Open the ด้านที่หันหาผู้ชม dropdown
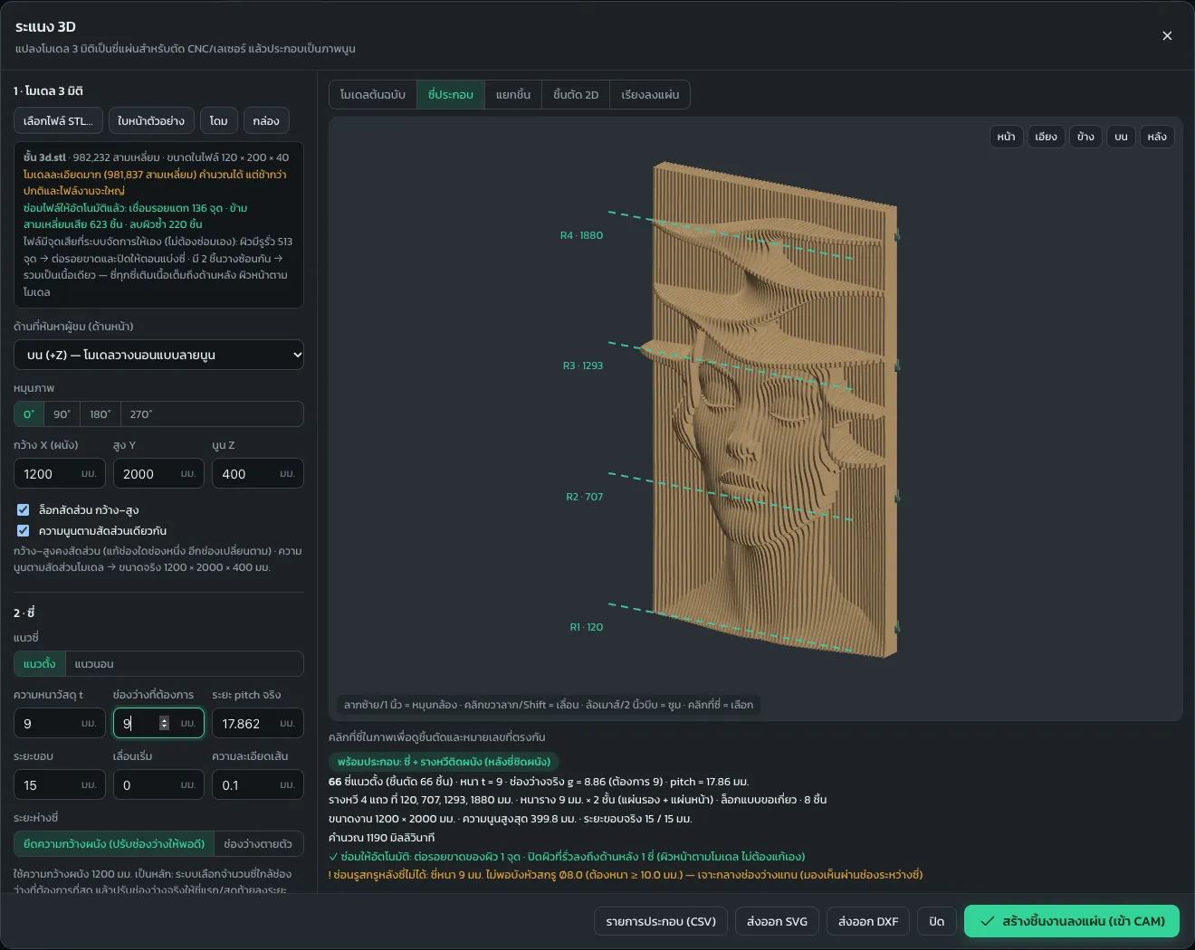This screenshot has height=950, width=1195. [158, 355]
